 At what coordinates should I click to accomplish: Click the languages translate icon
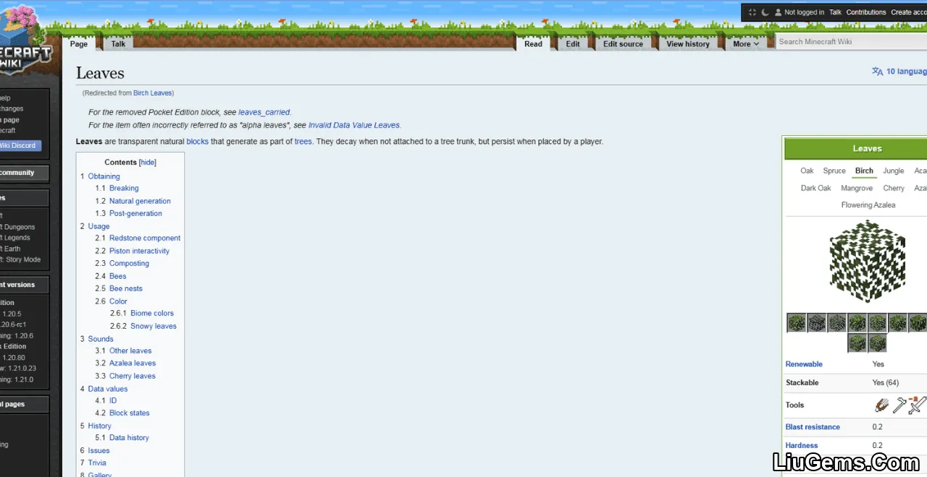coord(877,72)
